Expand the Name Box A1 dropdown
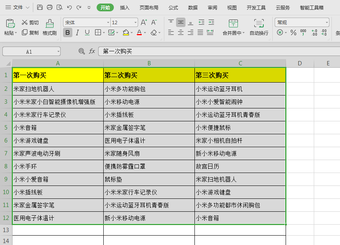The image size is (340, 245). (58, 52)
